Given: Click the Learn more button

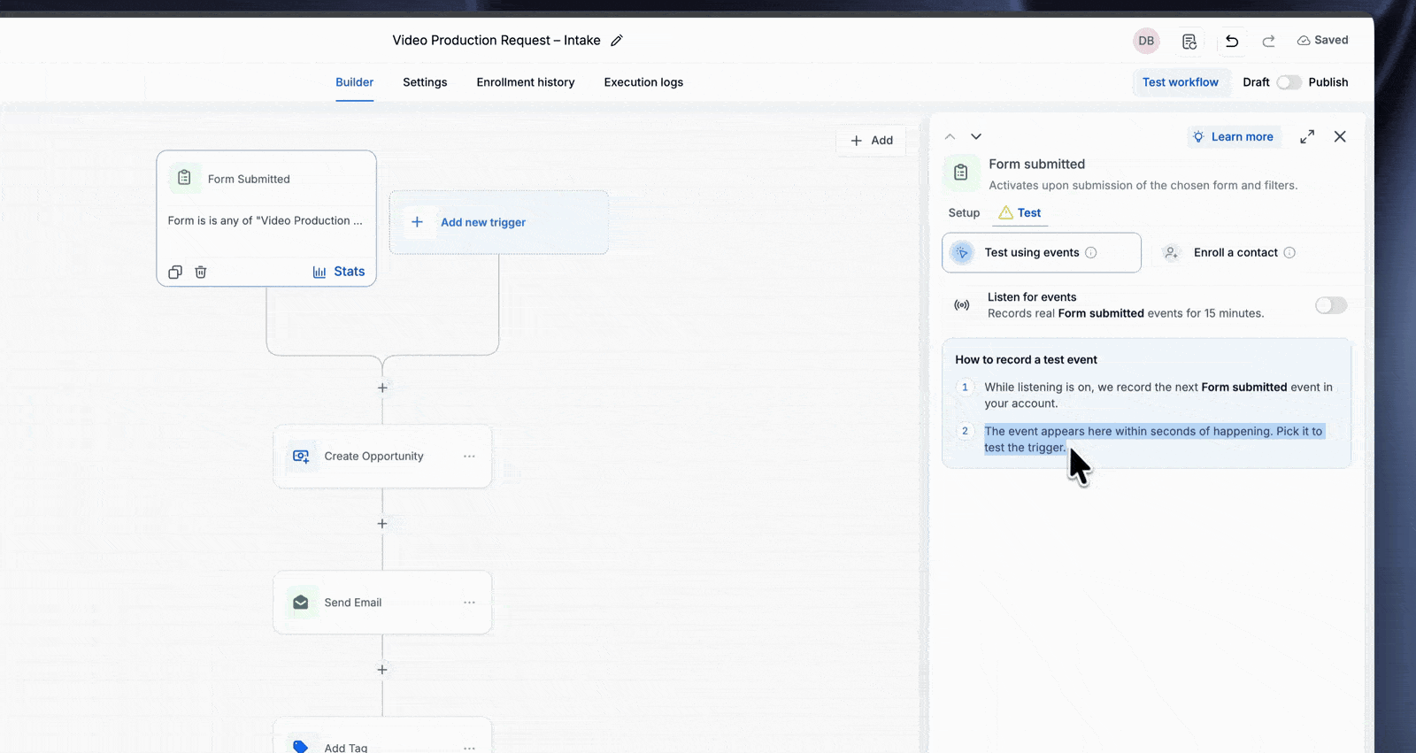Looking at the screenshot, I should [x=1234, y=137].
